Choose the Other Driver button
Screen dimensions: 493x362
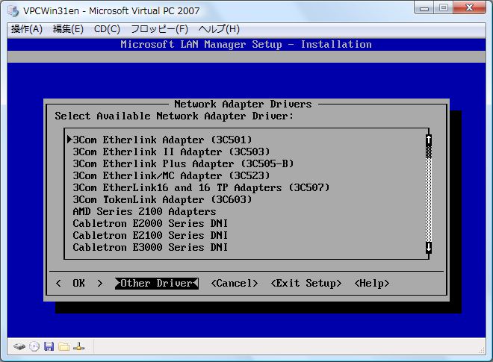(157, 283)
